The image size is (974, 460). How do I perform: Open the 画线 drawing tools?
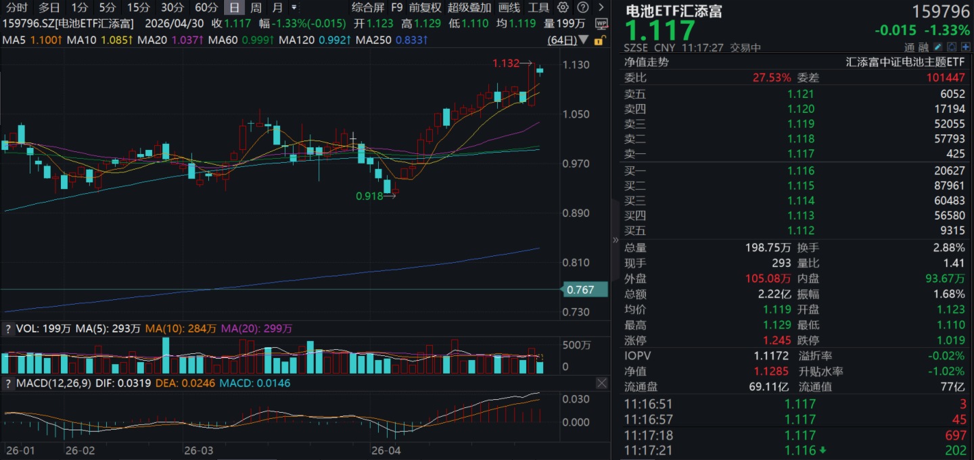[x=509, y=8]
